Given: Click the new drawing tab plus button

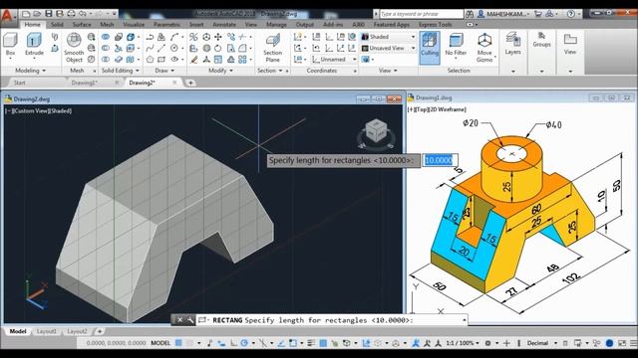Looking at the screenshot, I should click(190, 83).
